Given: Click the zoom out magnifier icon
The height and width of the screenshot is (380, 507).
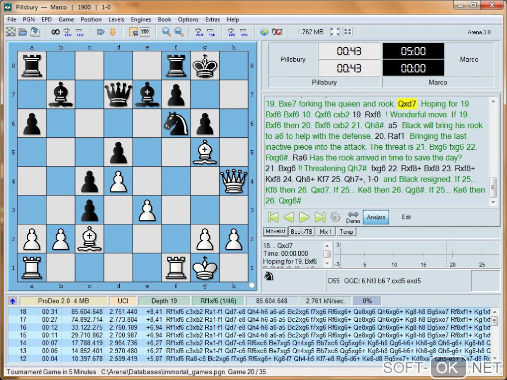Looking at the screenshot, I should tap(179, 32).
